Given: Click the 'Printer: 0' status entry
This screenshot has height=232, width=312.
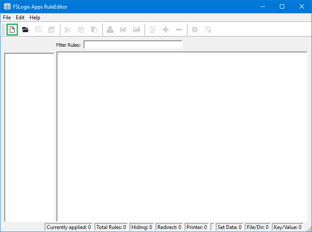Looking at the screenshot, I should pos(196,227).
